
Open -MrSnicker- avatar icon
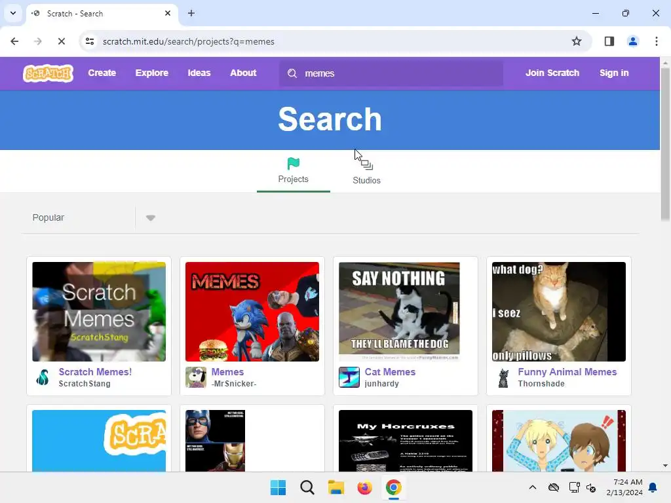[x=195, y=377]
